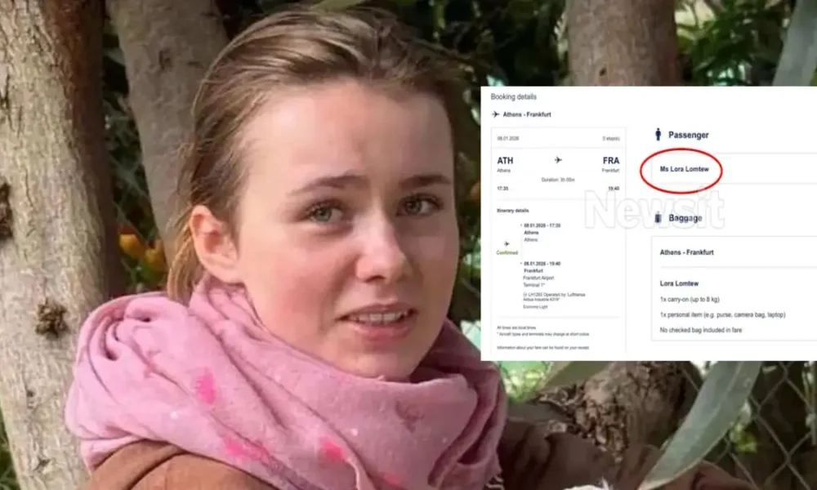817x490 pixels.
Task: Click the Duration 3h 05m text
Action: [558, 180]
